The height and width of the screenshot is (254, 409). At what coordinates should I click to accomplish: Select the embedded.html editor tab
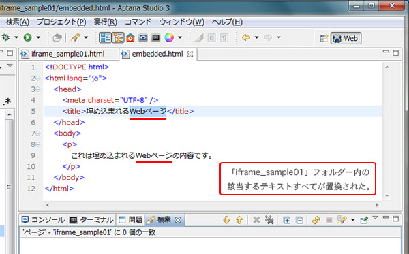[x=157, y=54]
